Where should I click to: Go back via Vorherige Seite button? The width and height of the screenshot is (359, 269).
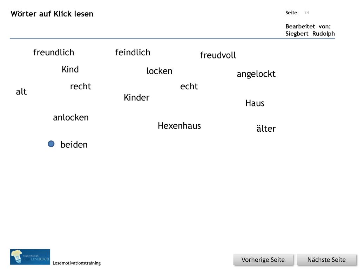(x=263, y=260)
